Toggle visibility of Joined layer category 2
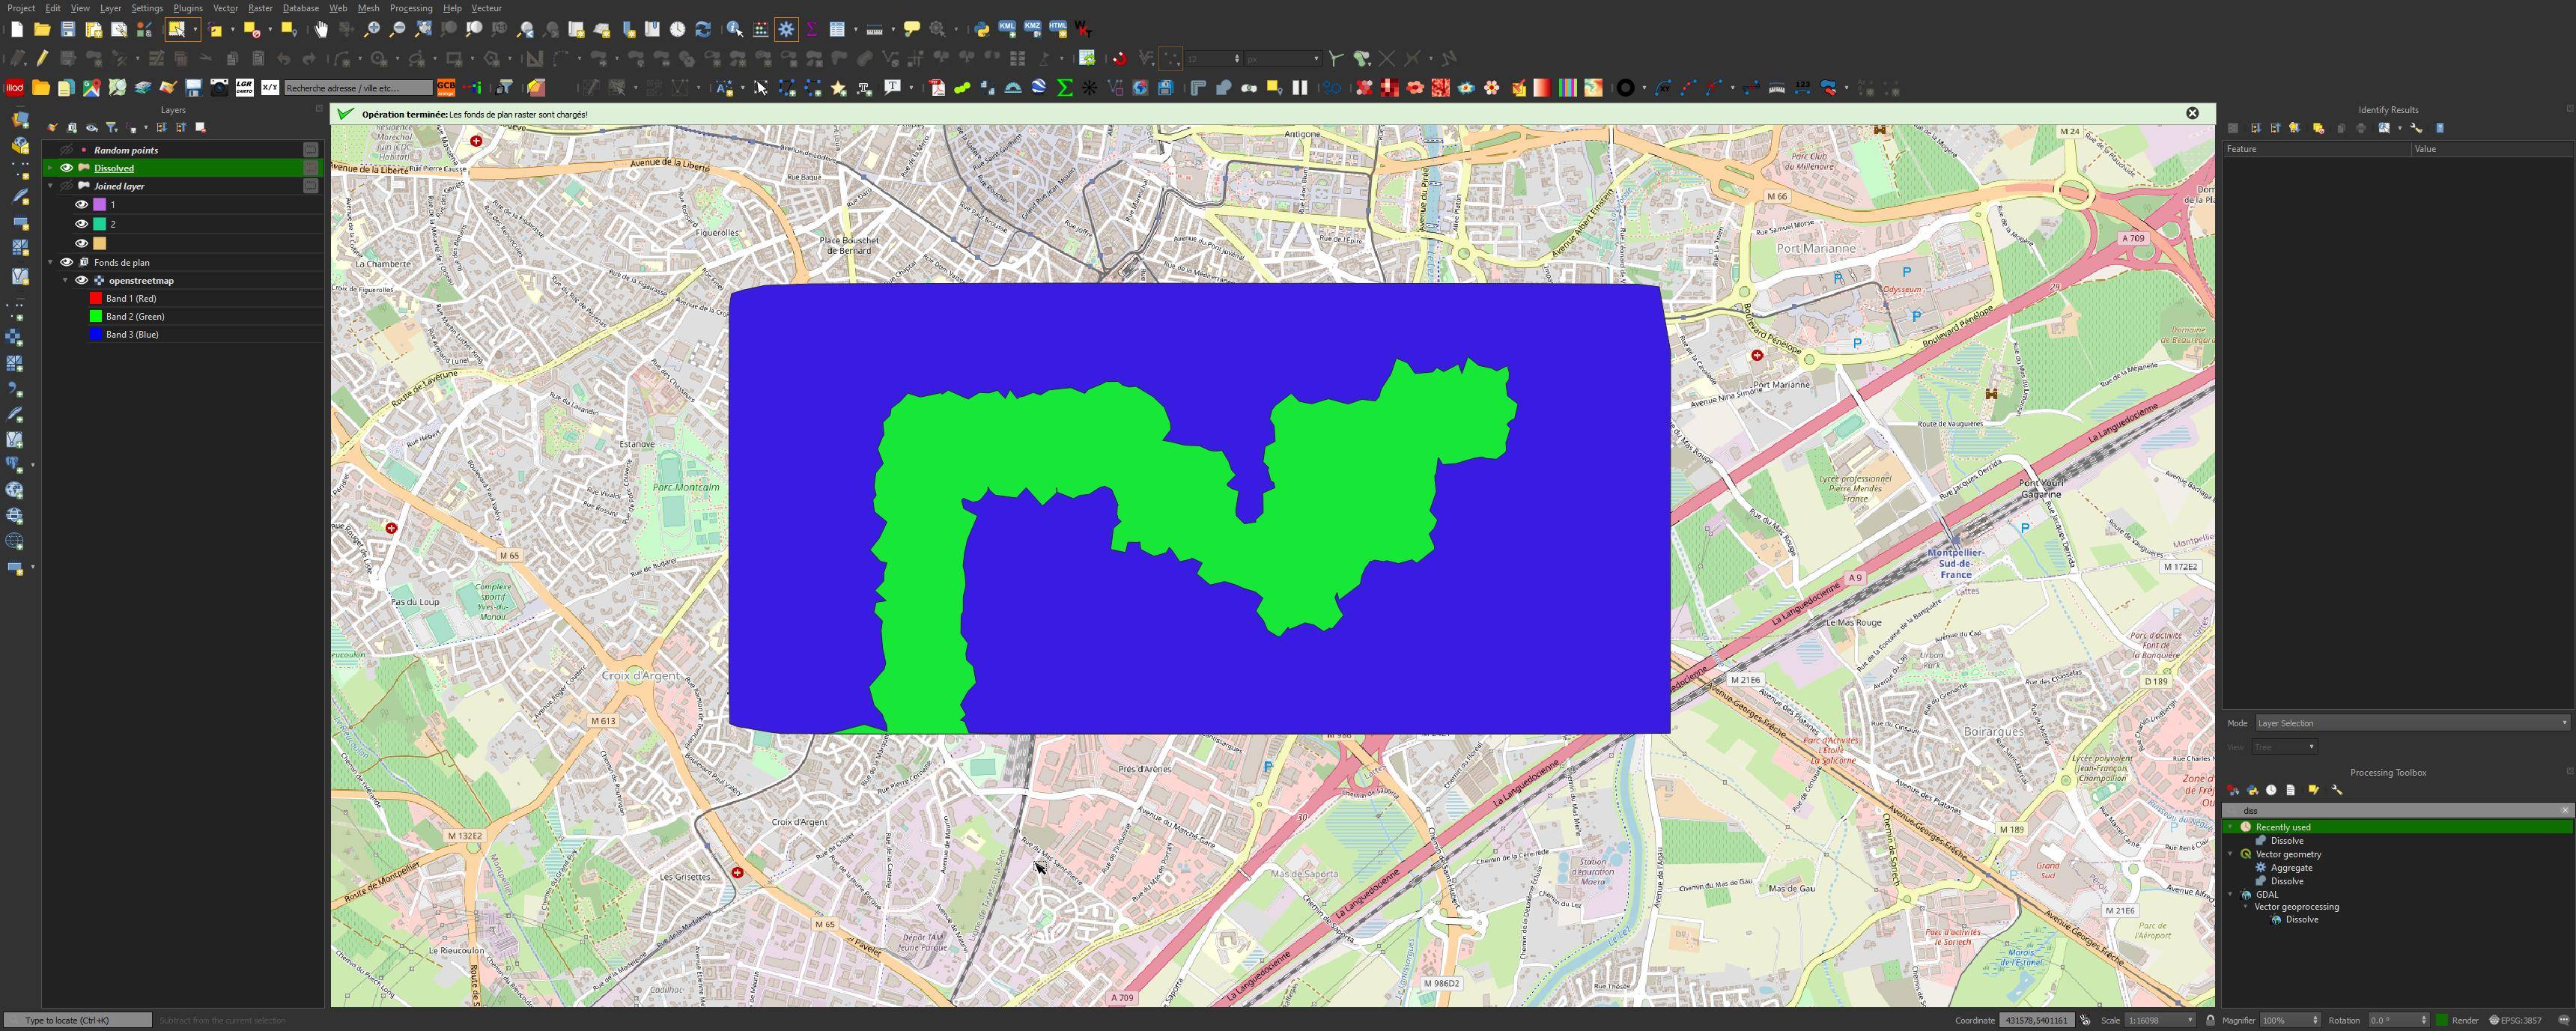The image size is (2576, 1031). [82, 224]
